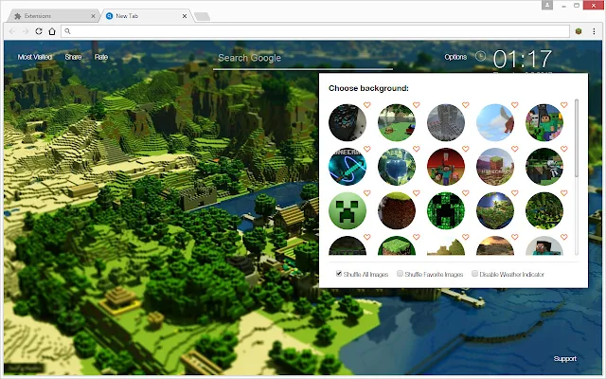Favorite the blue sky with bird background
Image resolution: width=606 pixels, height=379 pixels.
click(514, 105)
